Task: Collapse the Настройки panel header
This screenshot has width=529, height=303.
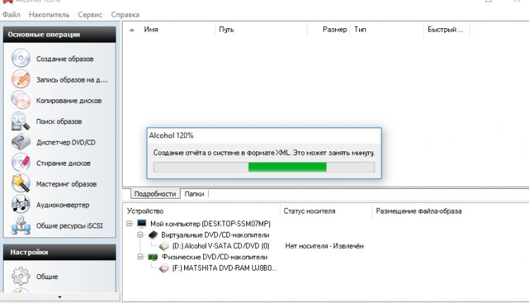Action: pos(59,252)
